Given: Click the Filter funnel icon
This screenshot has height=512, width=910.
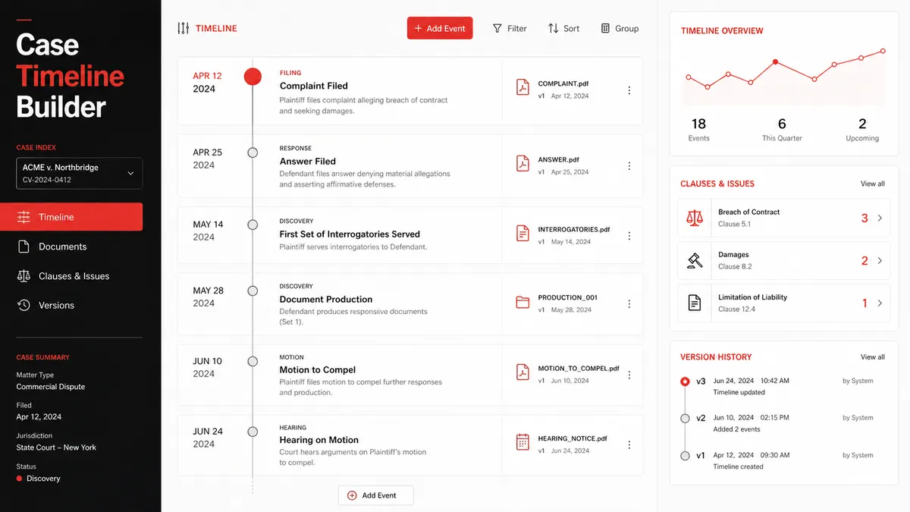Looking at the screenshot, I should tap(497, 28).
